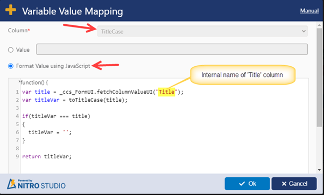Click the Nitro Studio logo
Screen dimensions: 324x195
[37, 184]
